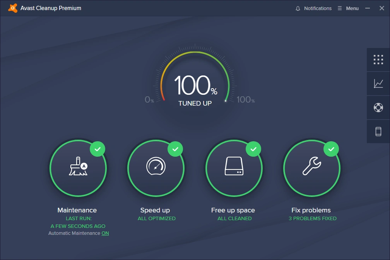390x260 pixels.
Task: Click the mobile phone icon in sidebar
Action: (x=378, y=131)
